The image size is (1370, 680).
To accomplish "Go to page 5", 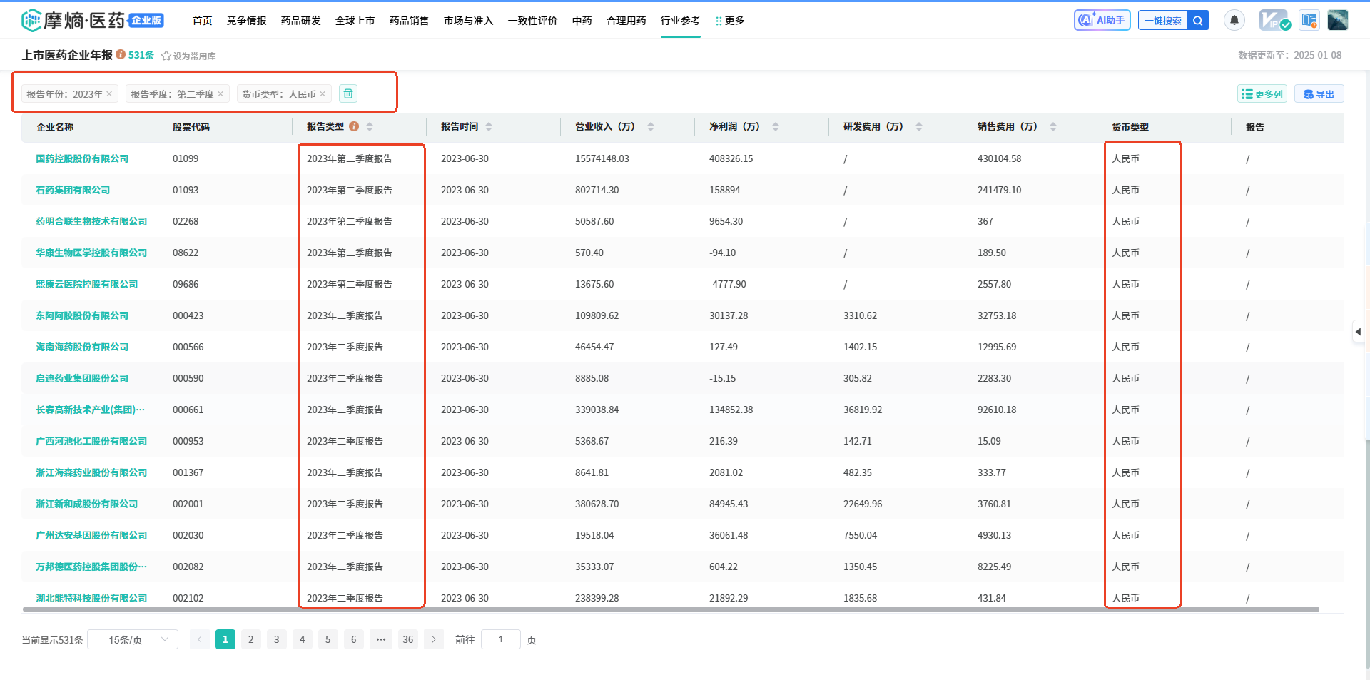I will pos(328,639).
